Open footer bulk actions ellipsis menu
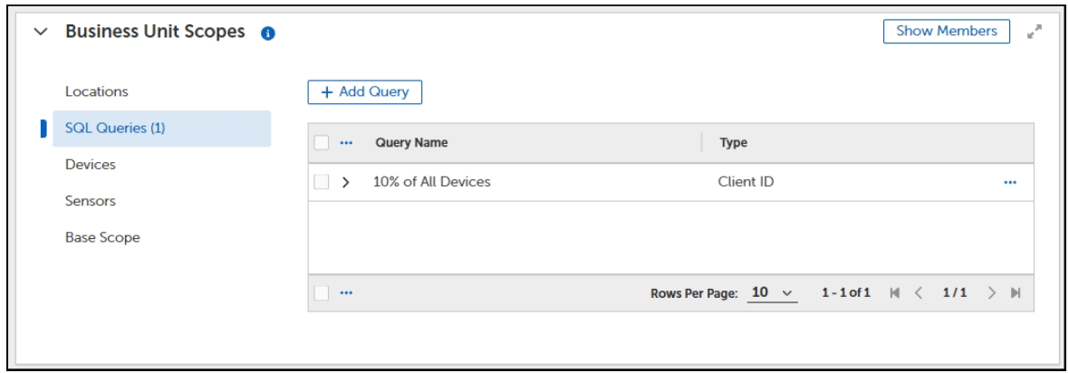 click(x=345, y=293)
